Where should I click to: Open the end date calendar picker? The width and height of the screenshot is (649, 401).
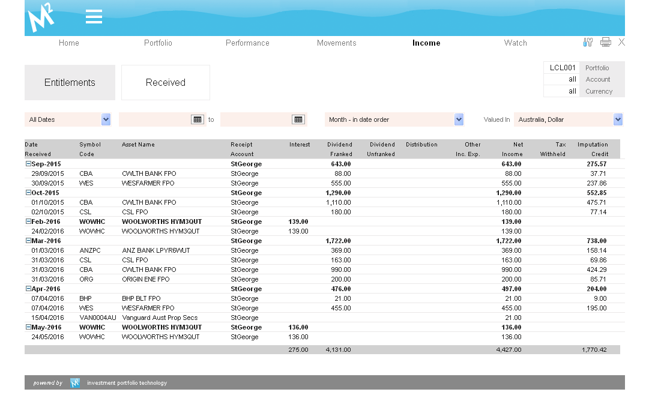tap(298, 119)
